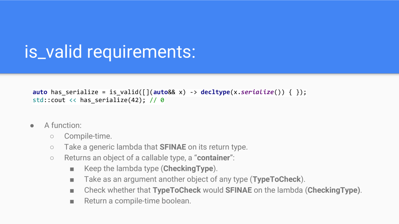Click the "decltype" keyword in the code
This screenshot has width=399, height=224.
(215, 92)
